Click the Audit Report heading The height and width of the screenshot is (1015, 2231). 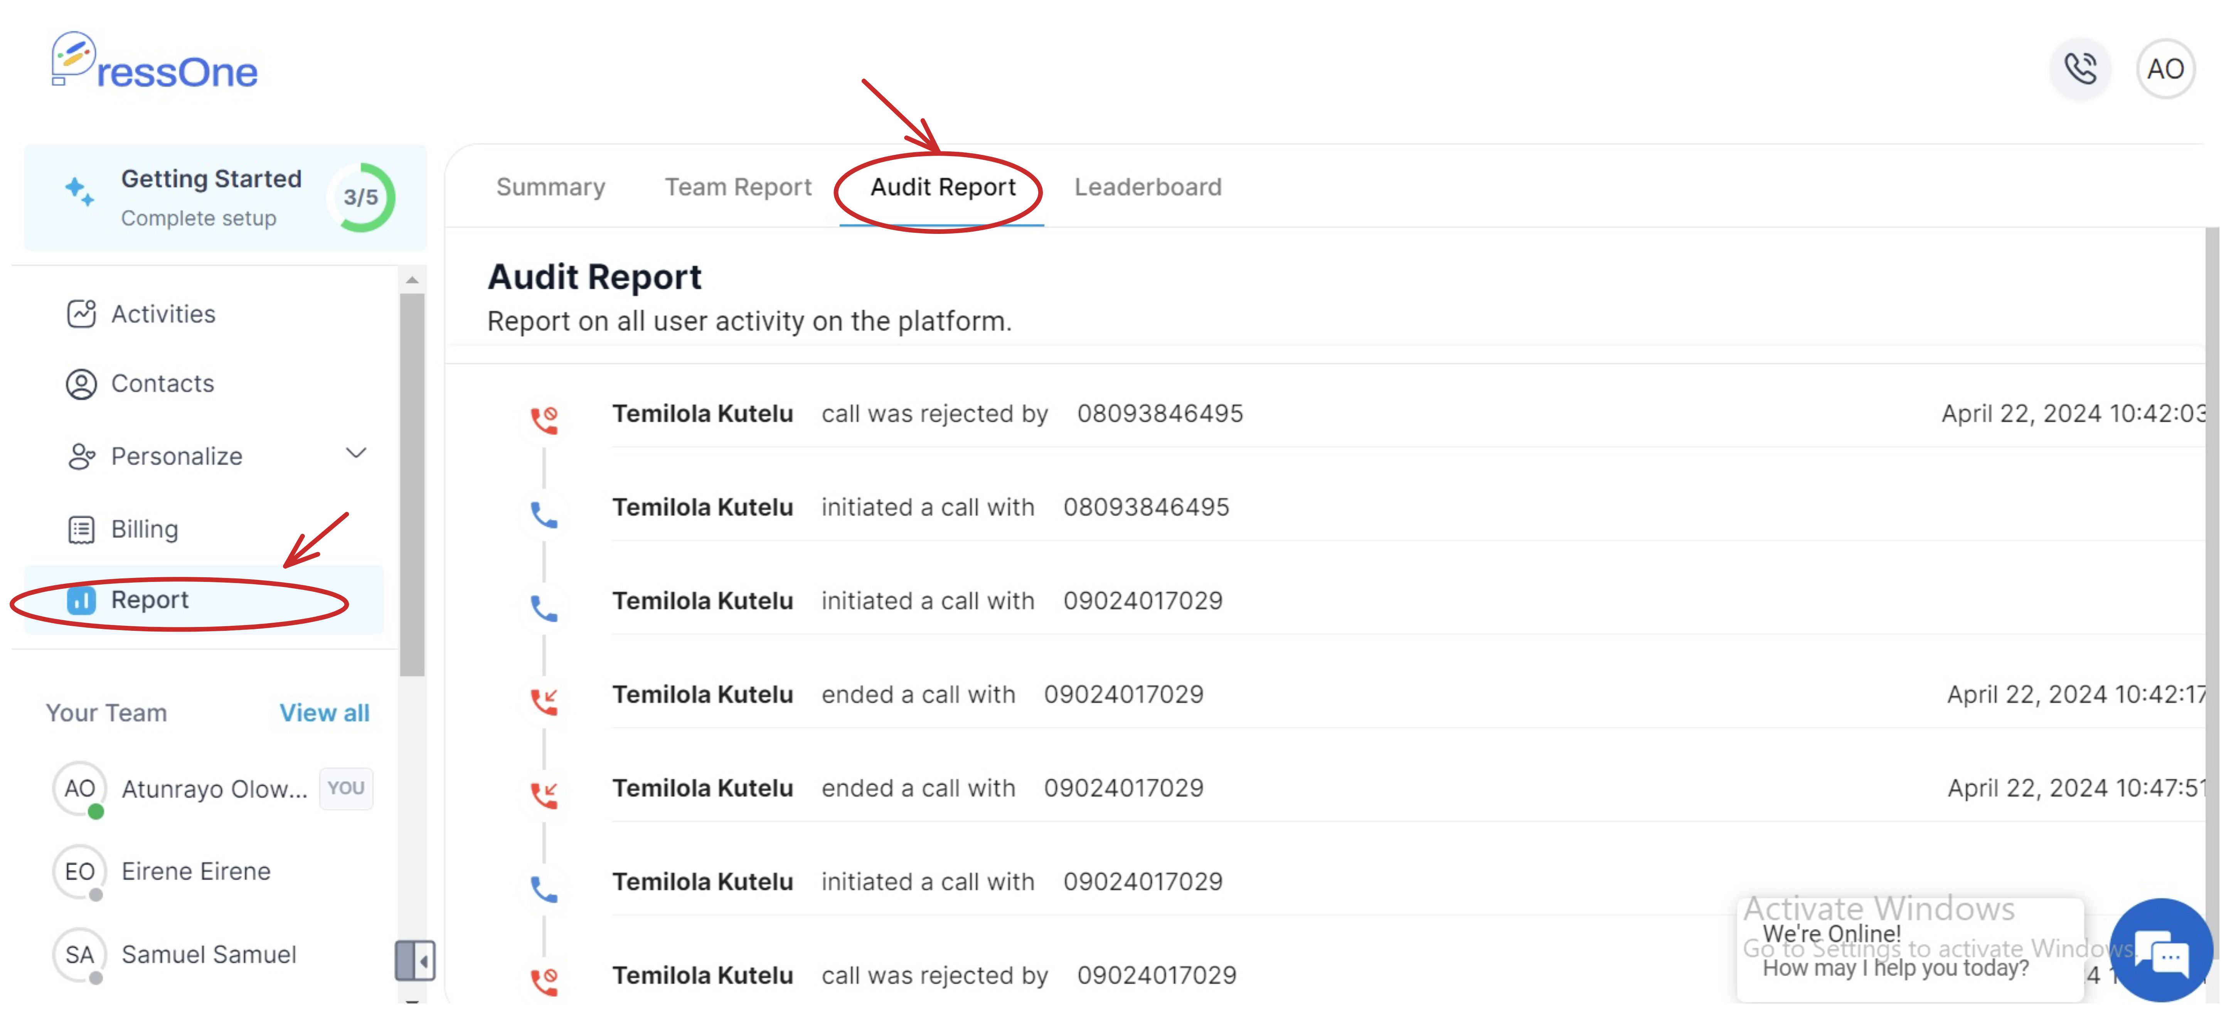(x=594, y=277)
